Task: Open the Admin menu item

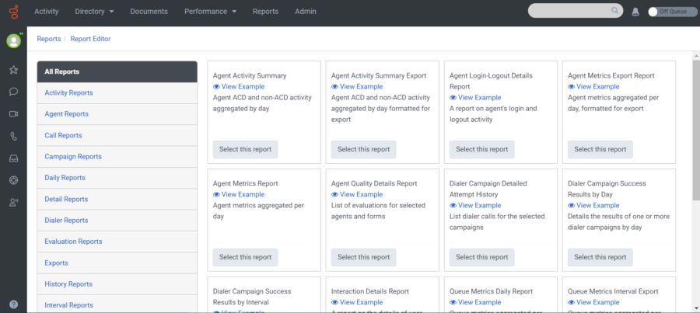Action: pyautogui.click(x=306, y=12)
